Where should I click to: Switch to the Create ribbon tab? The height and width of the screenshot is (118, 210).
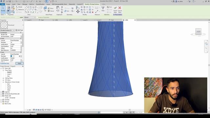(8, 4)
